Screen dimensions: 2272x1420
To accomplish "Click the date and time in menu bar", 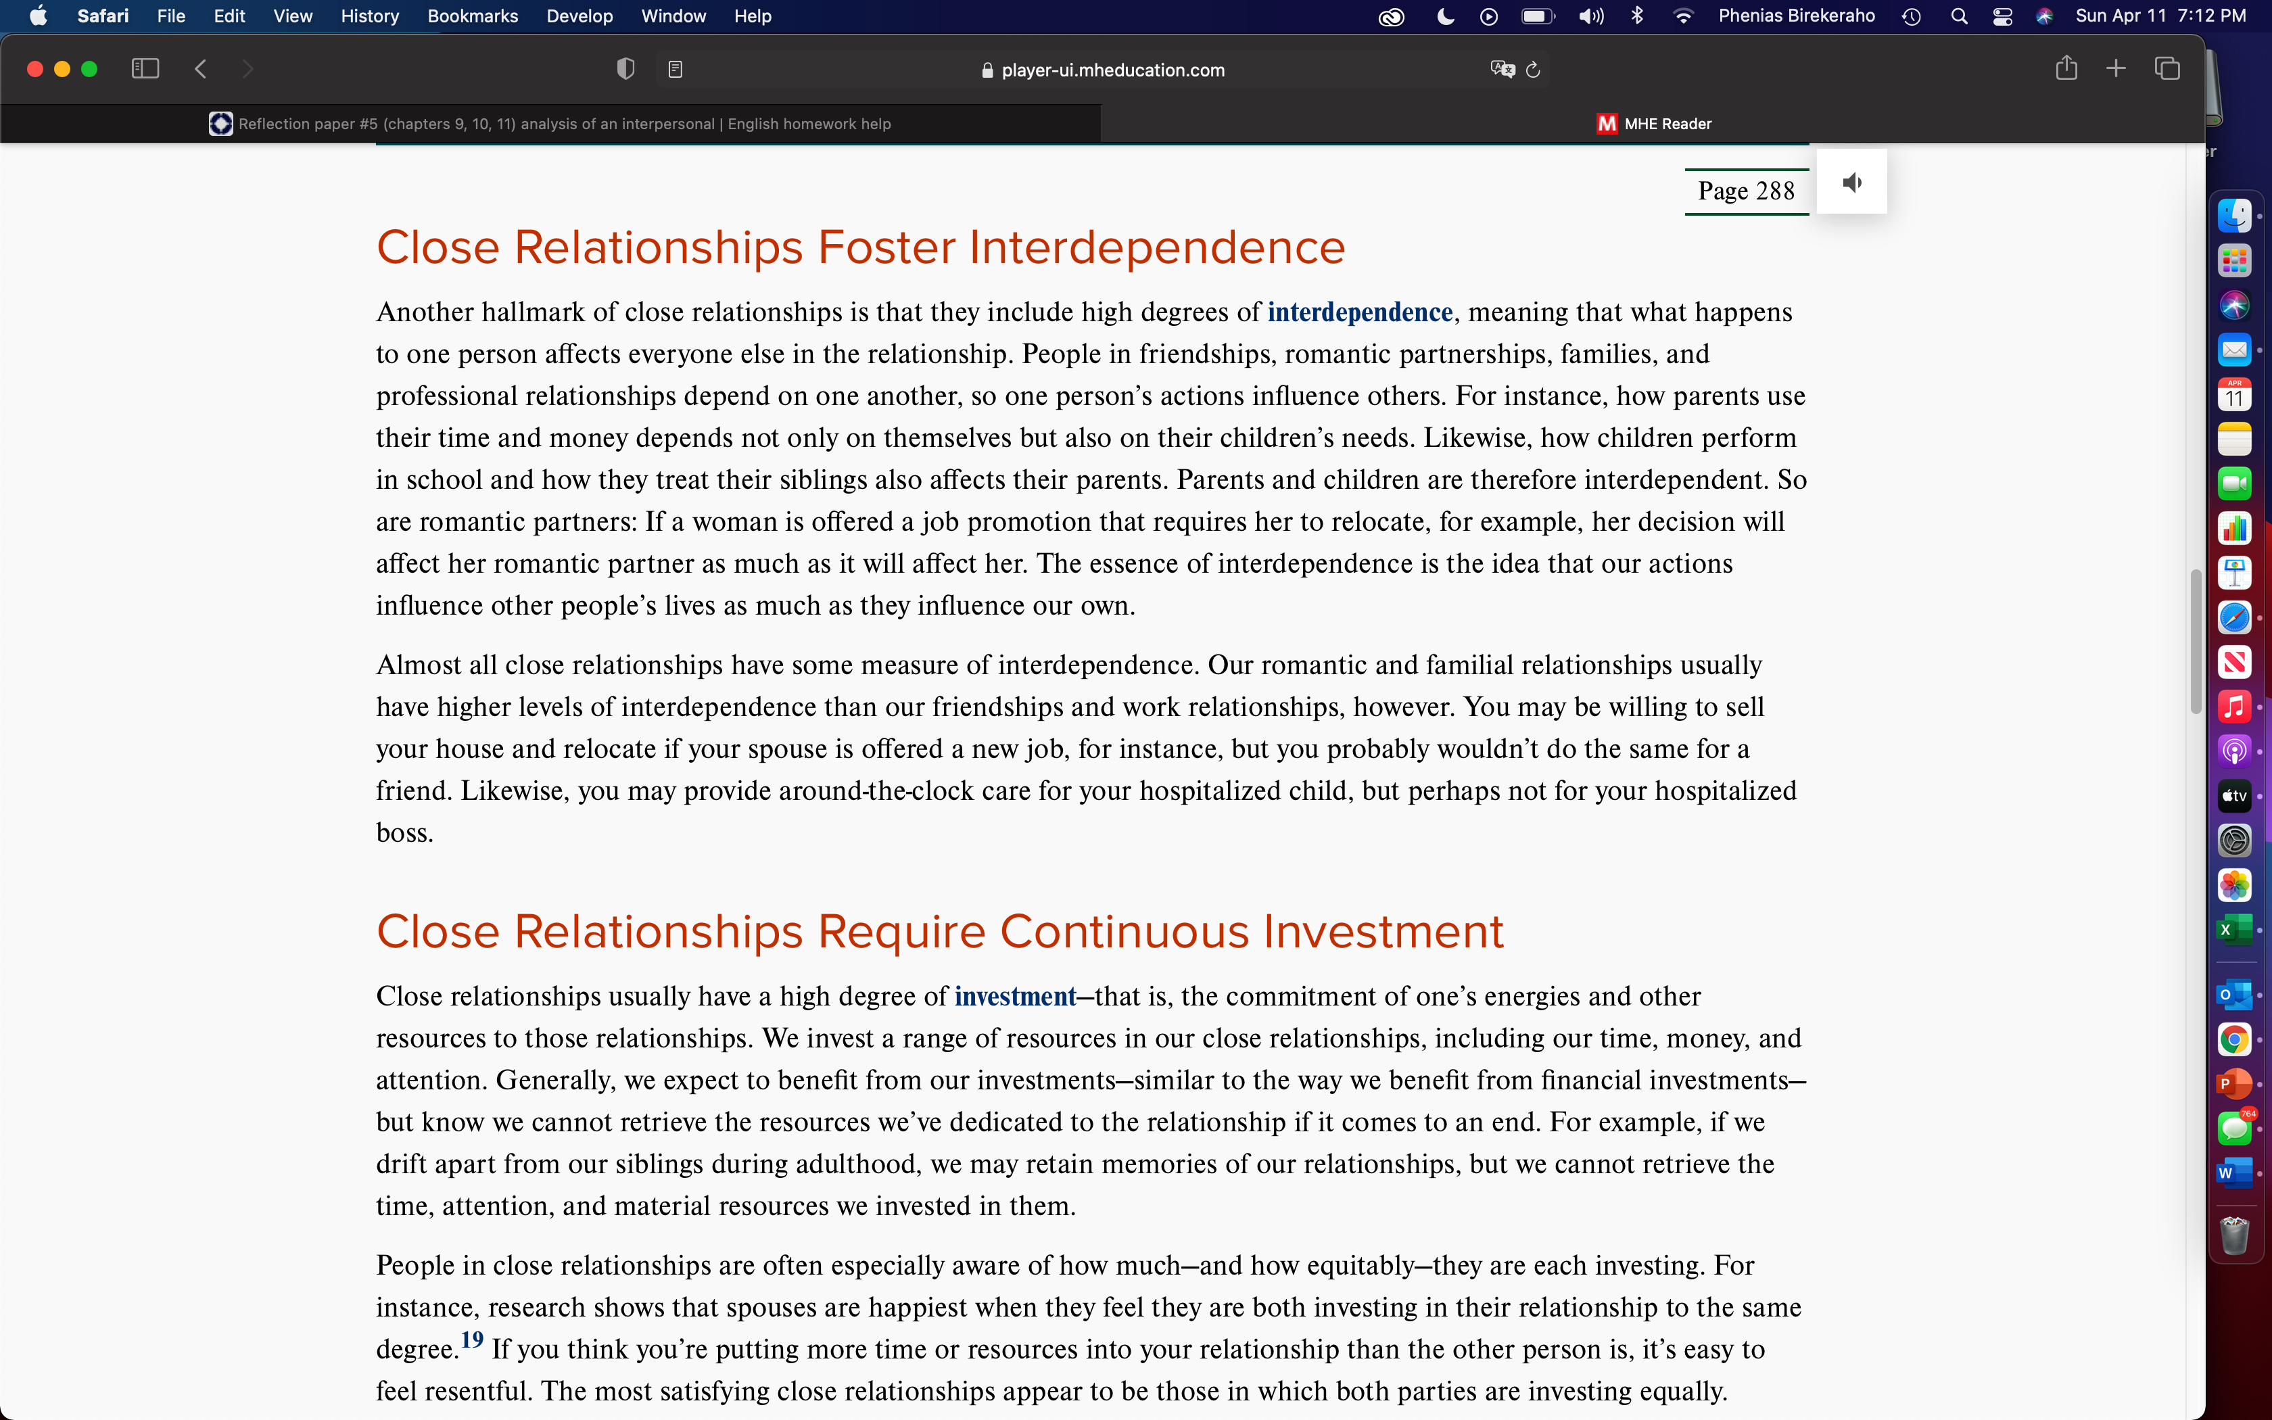I will point(2160,16).
